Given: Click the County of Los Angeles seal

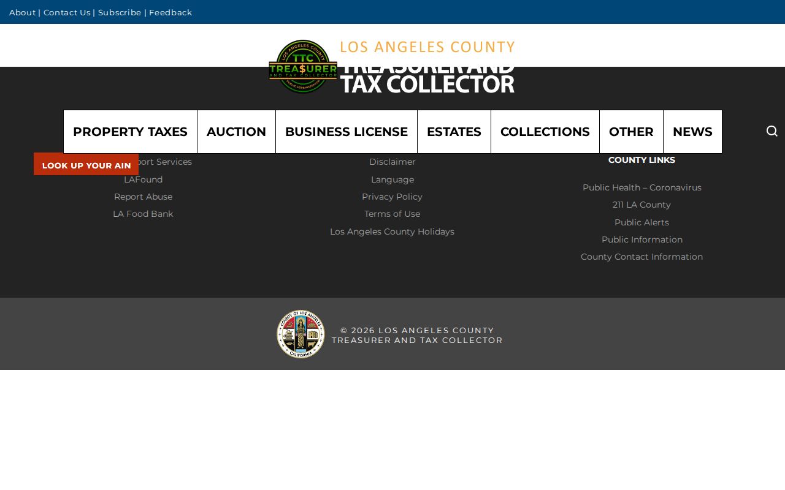Looking at the screenshot, I should [x=301, y=334].
